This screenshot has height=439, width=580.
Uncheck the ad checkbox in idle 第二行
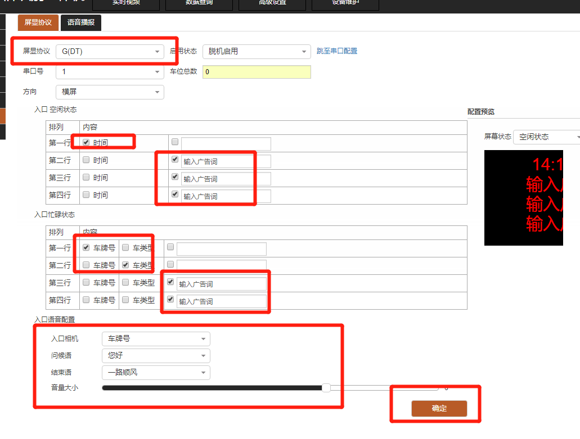click(175, 159)
